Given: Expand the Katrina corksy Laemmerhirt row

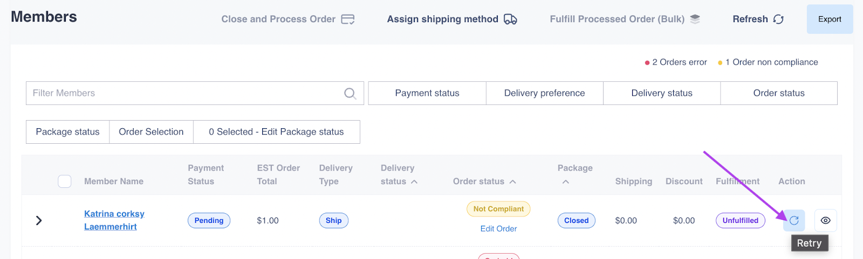Looking at the screenshot, I should point(39,220).
